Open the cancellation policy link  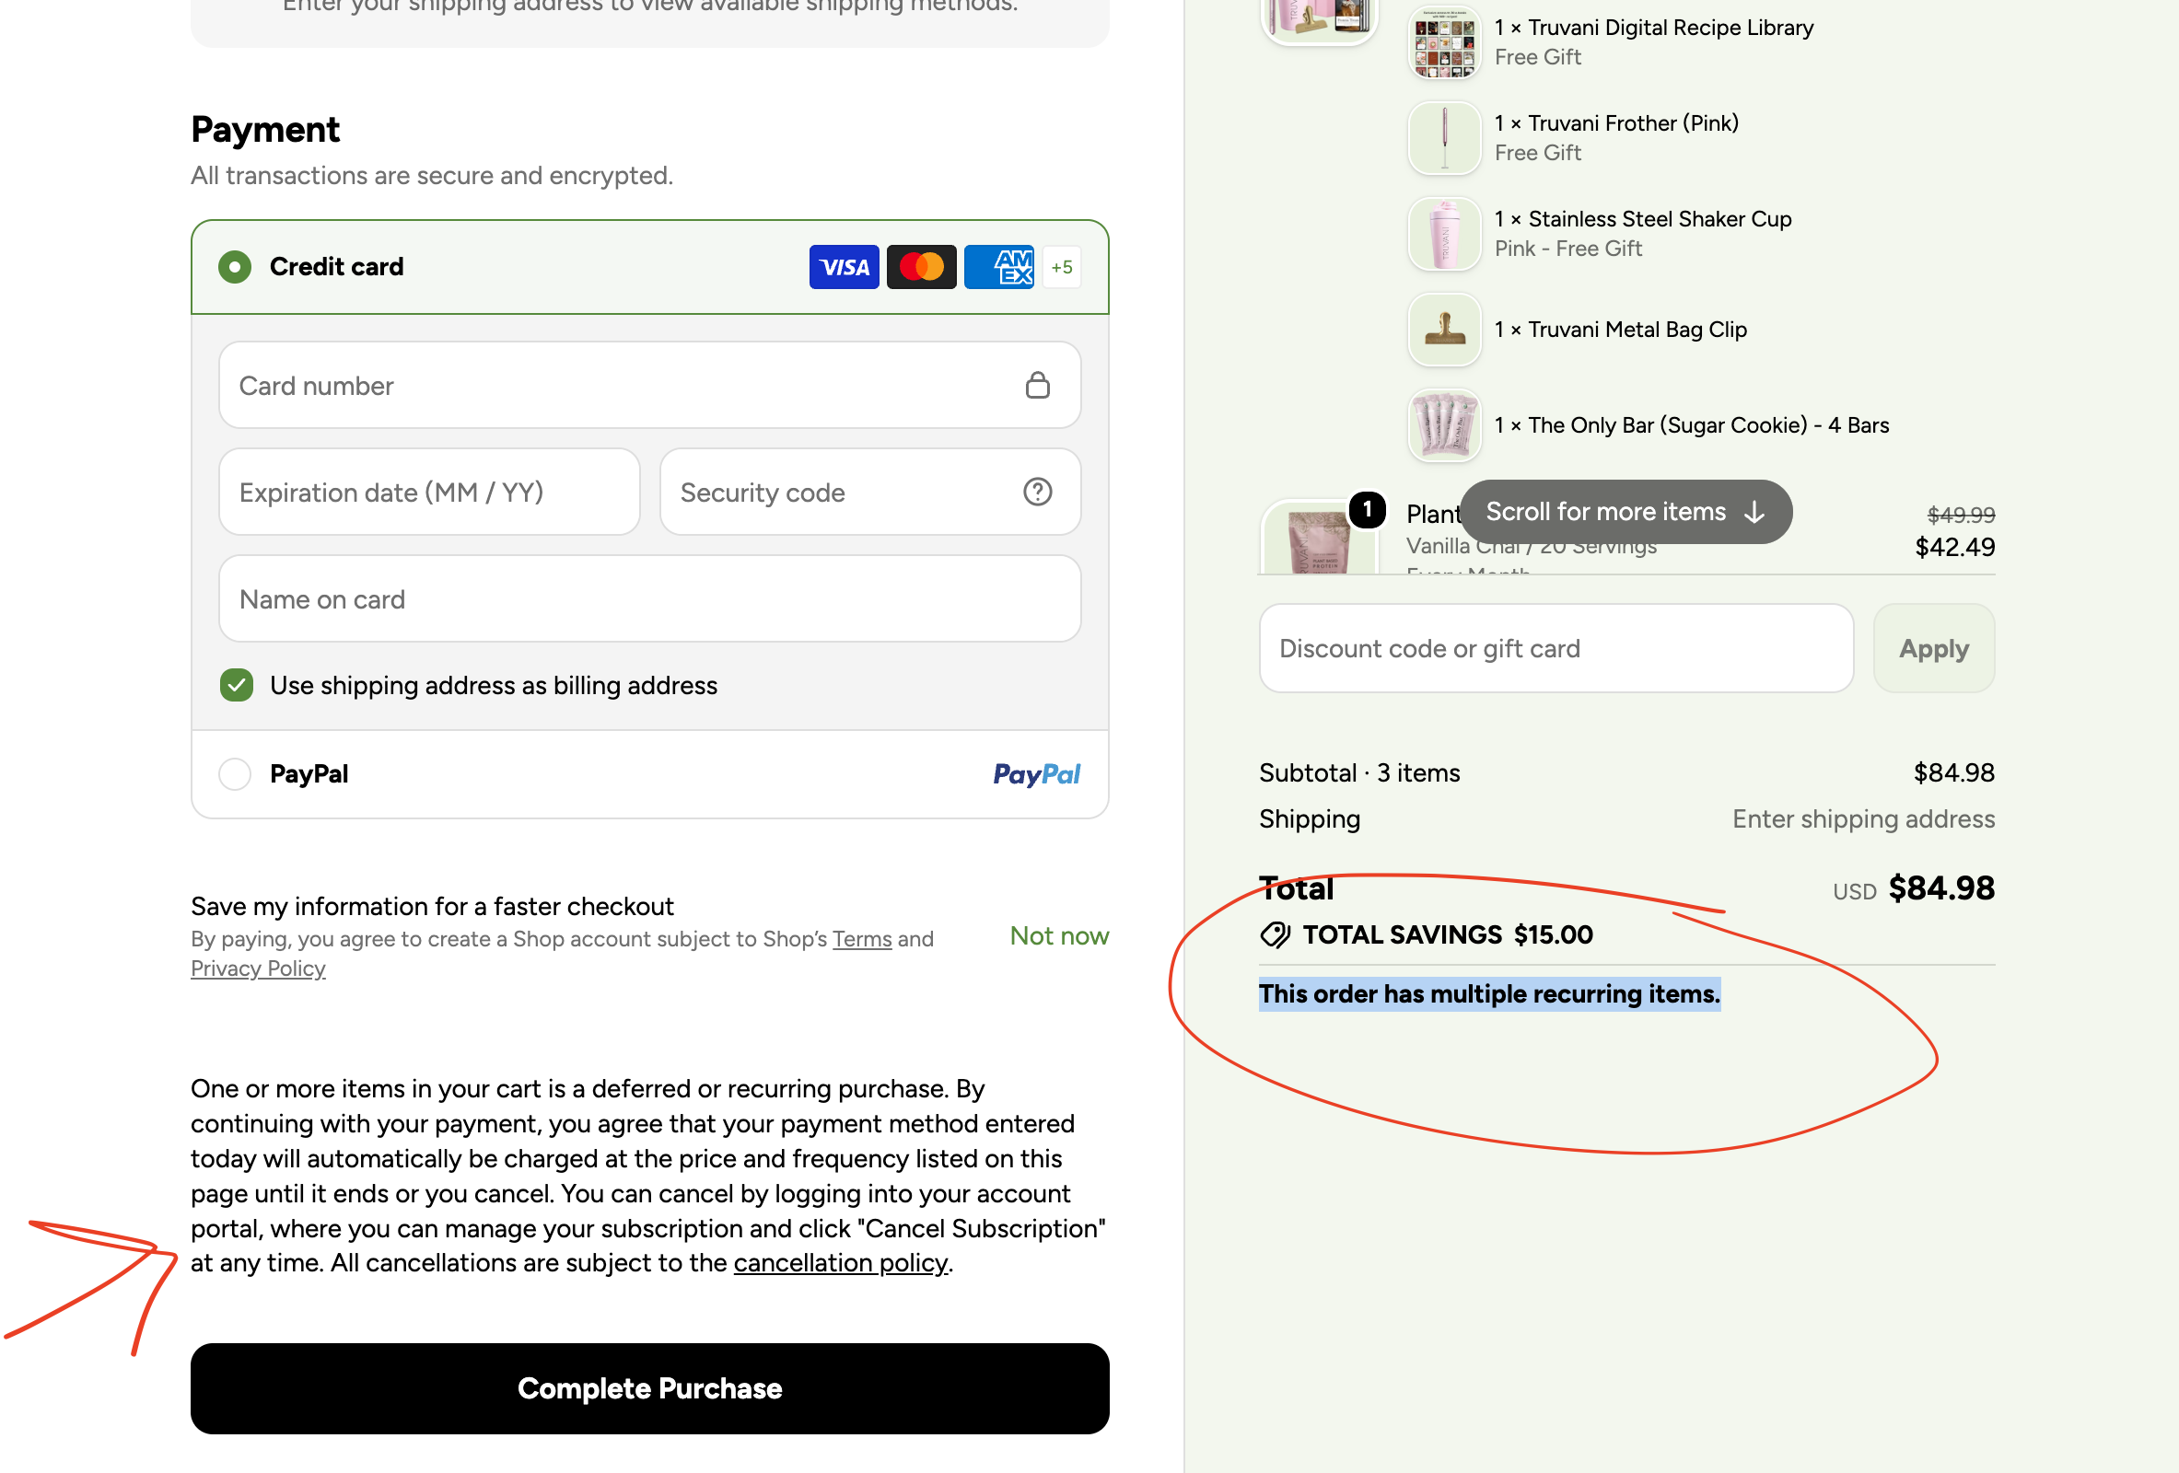[840, 1263]
